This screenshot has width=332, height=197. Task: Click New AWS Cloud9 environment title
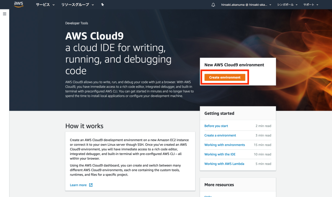coord(234,65)
